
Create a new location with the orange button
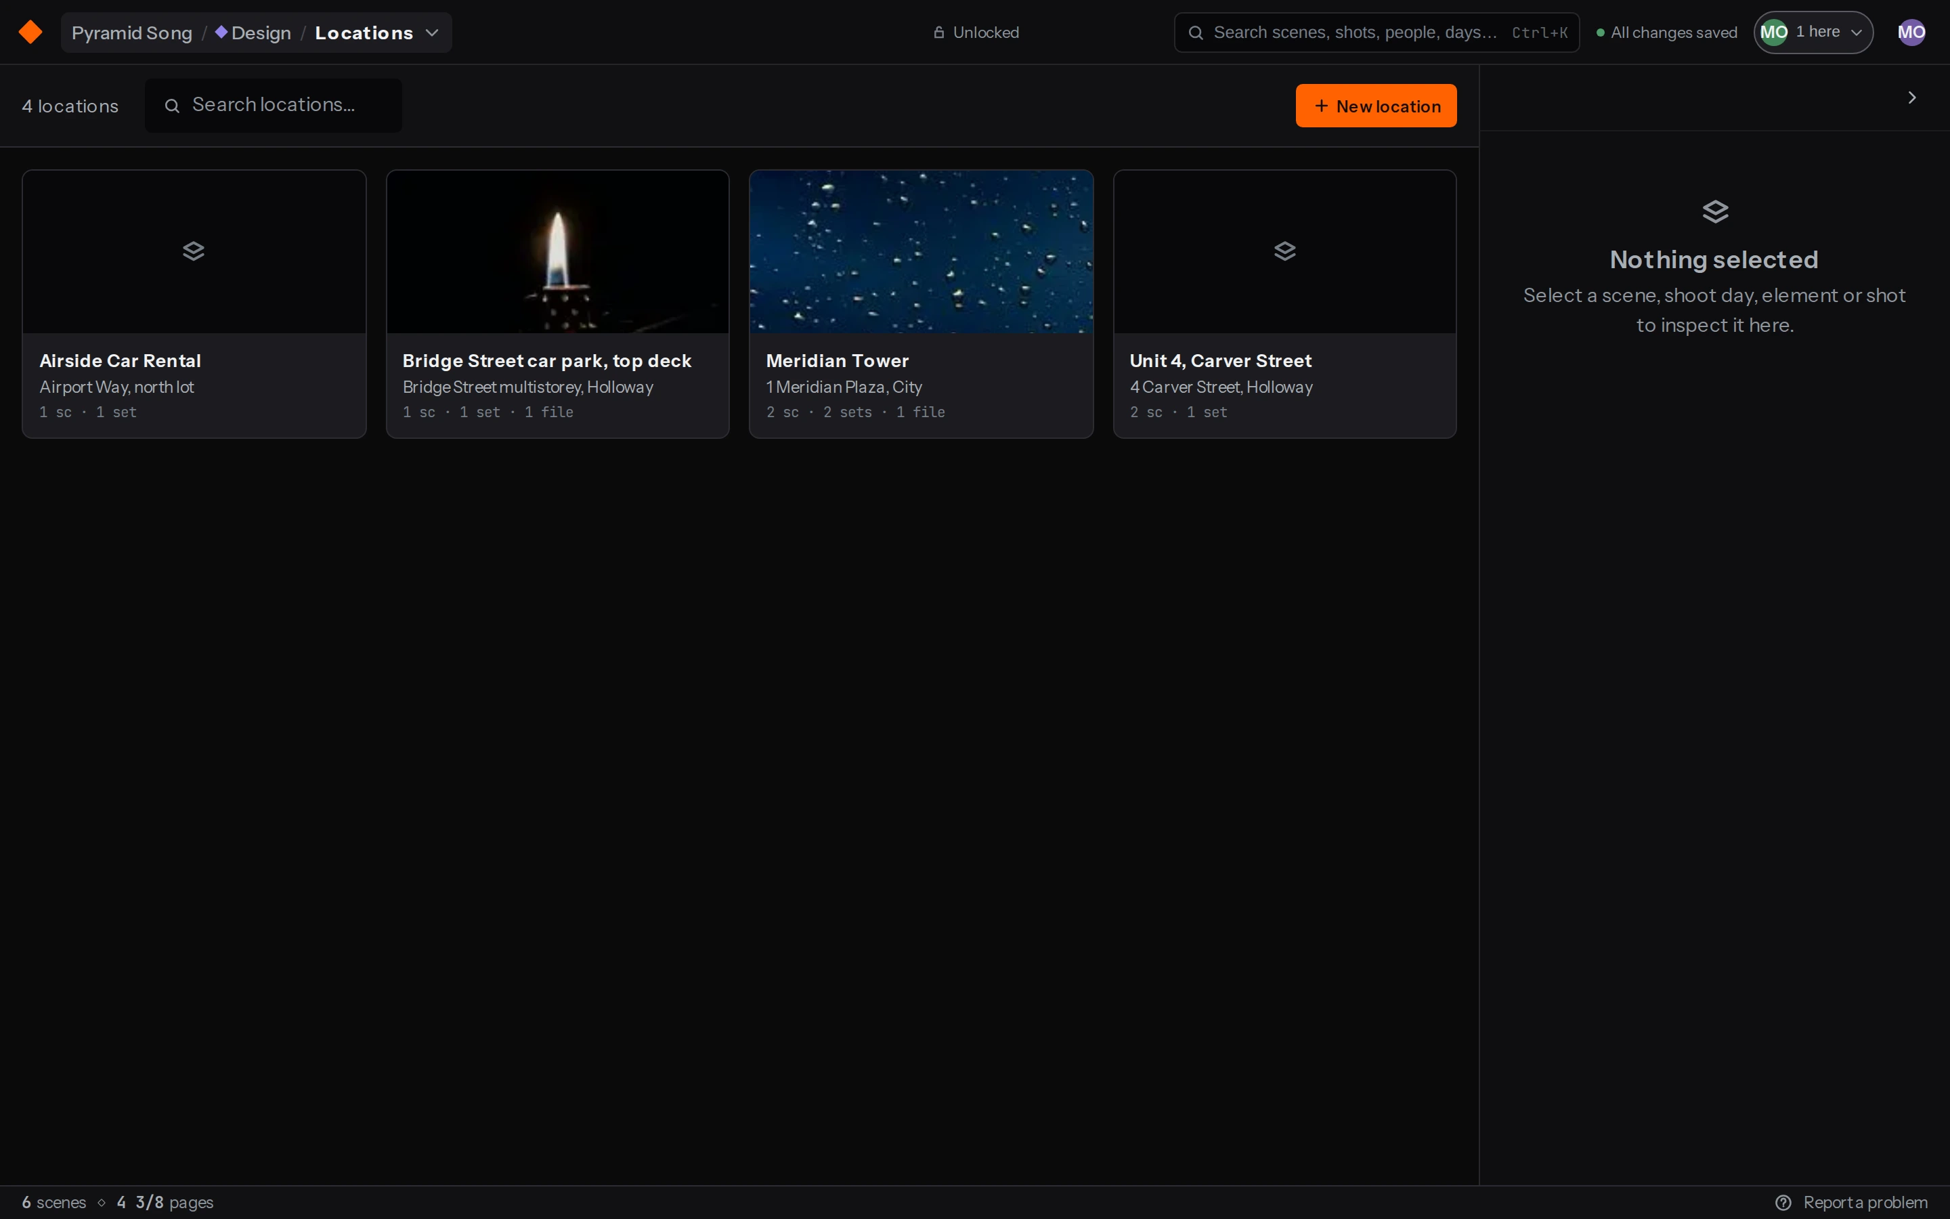pyautogui.click(x=1375, y=106)
